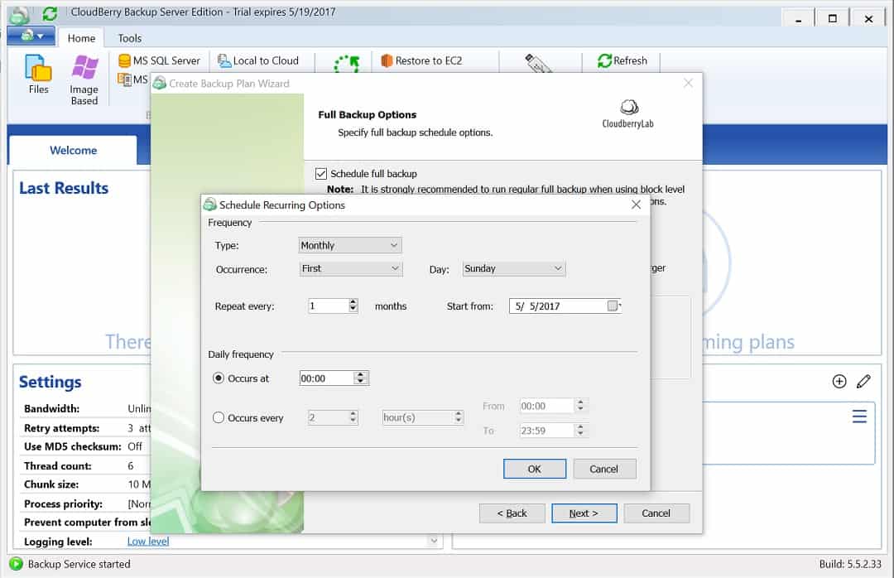Open the Start from calendar date picker
Viewport: 894px width, 578px height.
point(613,306)
